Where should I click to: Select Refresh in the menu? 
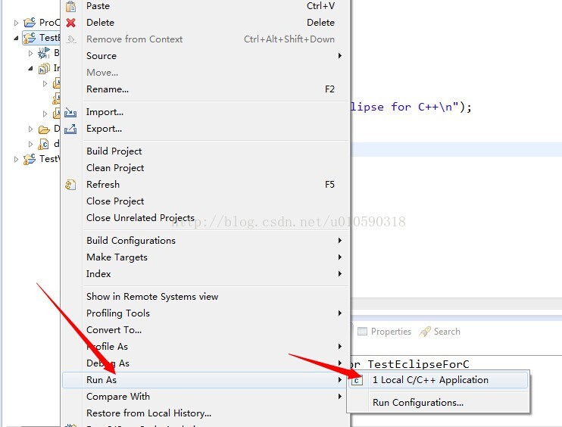[x=205, y=185]
